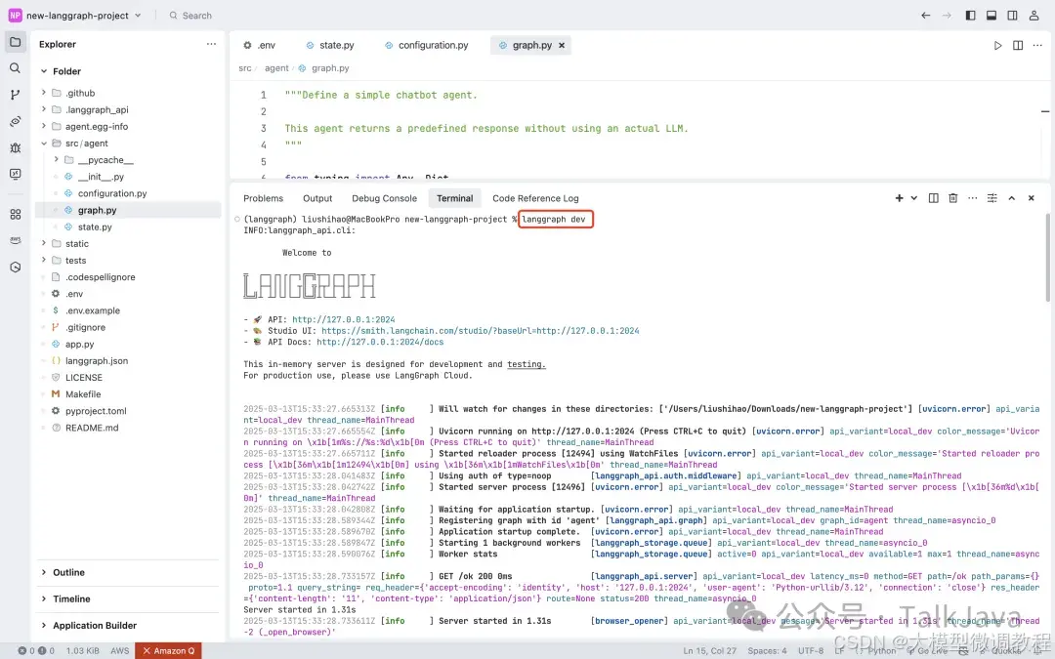
Task: Go forward using the right arrow
Action: pos(947,15)
